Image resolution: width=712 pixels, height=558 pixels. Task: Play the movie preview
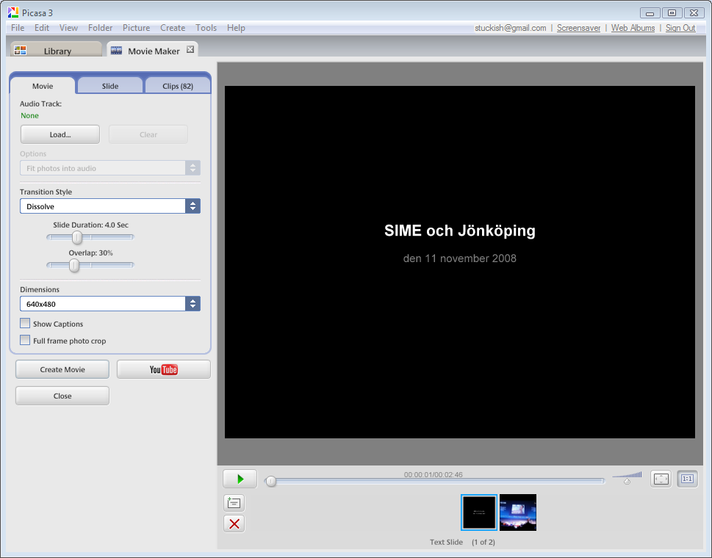click(x=240, y=479)
